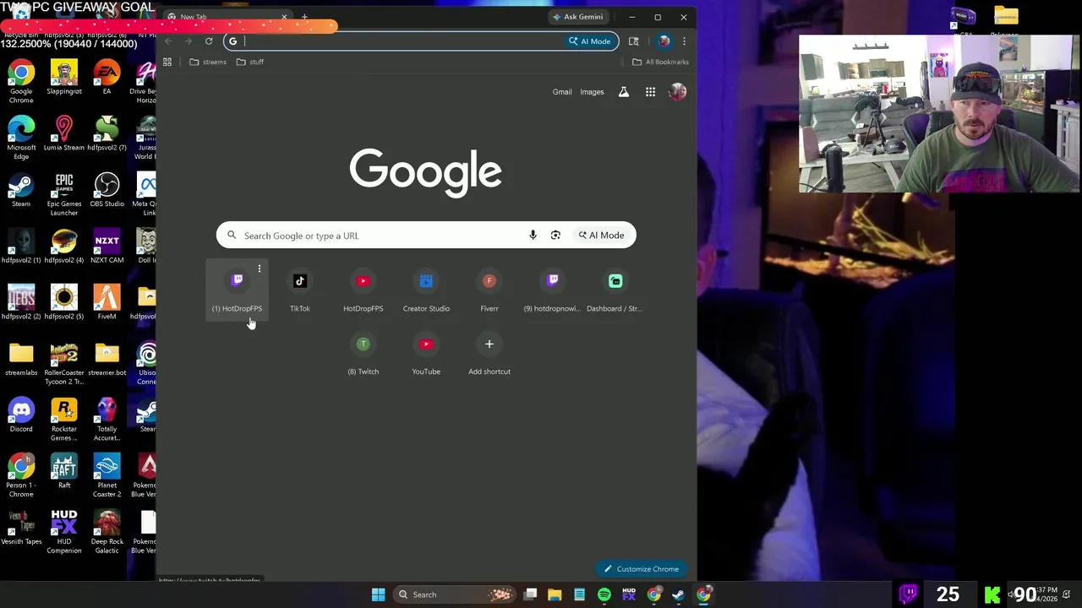This screenshot has height=608, width=1082.
Task: Open the Google account avatar on page
Action: (x=677, y=92)
